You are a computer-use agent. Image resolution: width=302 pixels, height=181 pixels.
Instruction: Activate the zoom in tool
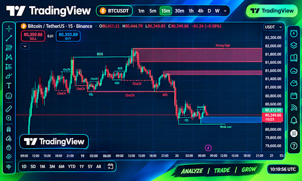click(x=9, y=118)
